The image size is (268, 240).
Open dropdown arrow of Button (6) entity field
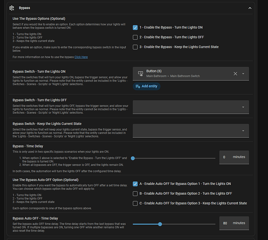point(243,73)
